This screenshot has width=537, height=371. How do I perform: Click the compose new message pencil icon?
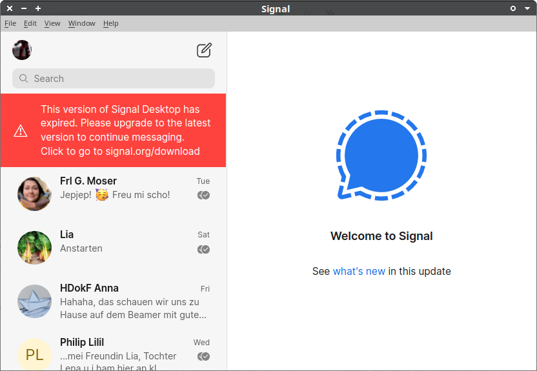click(x=204, y=50)
